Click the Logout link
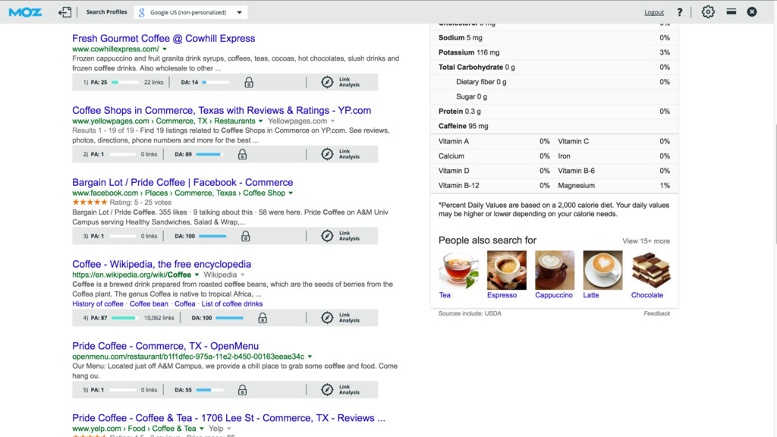777x437 pixels. point(653,12)
